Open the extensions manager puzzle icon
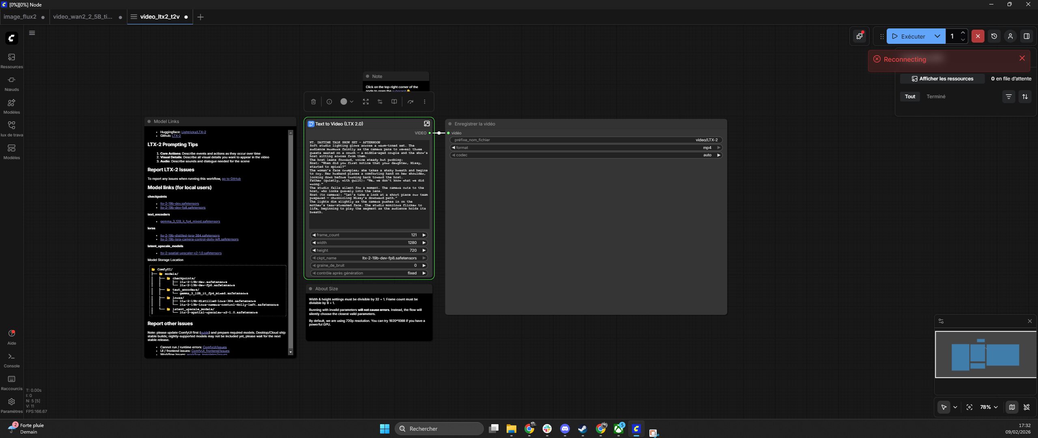 click(859, 36)
